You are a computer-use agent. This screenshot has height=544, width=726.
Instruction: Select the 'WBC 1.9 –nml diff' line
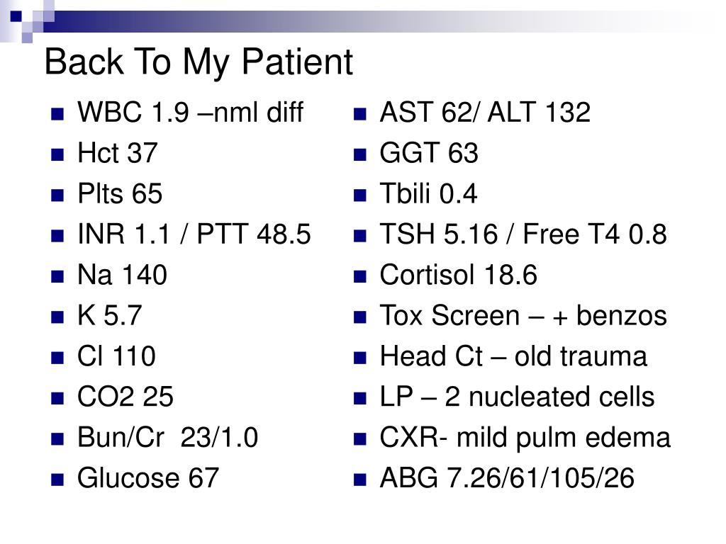[190, 113]
